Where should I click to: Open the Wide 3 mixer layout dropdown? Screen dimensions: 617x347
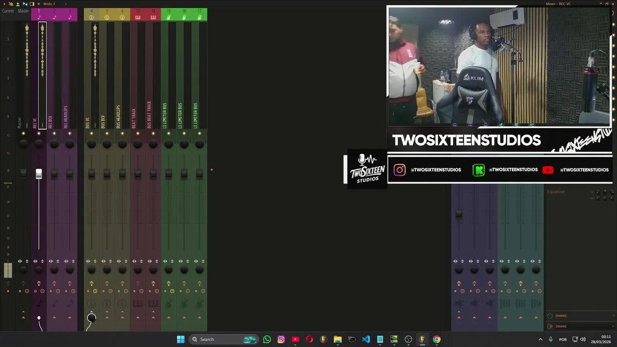coord(49,4)
